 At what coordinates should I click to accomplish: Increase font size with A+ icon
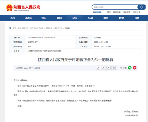(x=98, y=68)
